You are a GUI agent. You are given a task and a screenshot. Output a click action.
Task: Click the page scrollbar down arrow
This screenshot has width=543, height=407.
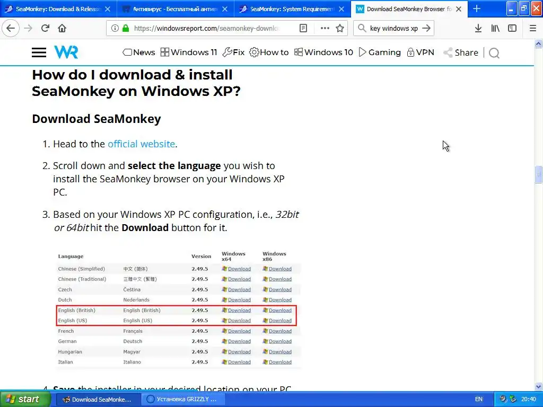(539, 386)
